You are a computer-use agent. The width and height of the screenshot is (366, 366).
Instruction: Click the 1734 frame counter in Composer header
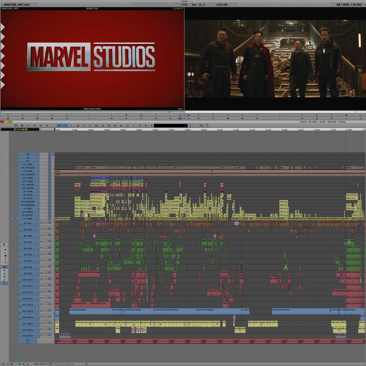184,5
